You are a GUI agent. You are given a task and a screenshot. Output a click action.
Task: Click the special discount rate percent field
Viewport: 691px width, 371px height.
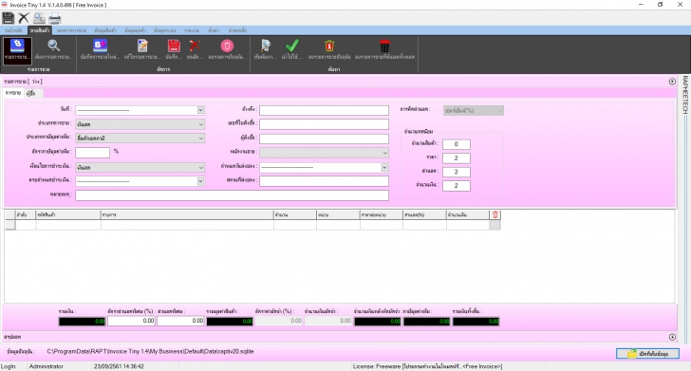tap(131, 322)
